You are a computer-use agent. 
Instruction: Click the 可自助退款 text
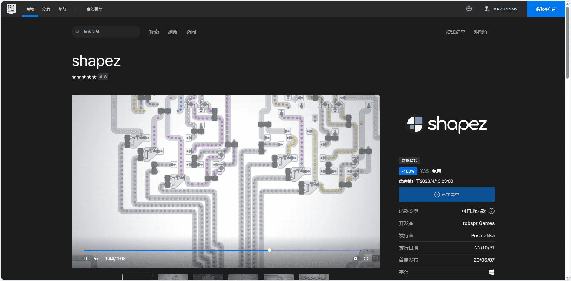(474, 211)
